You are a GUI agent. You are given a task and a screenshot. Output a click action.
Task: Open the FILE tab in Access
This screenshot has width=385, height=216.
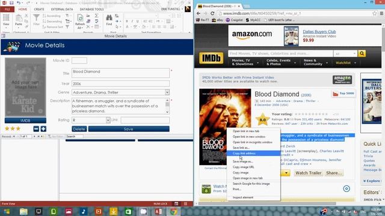click(x=7, y=10)
